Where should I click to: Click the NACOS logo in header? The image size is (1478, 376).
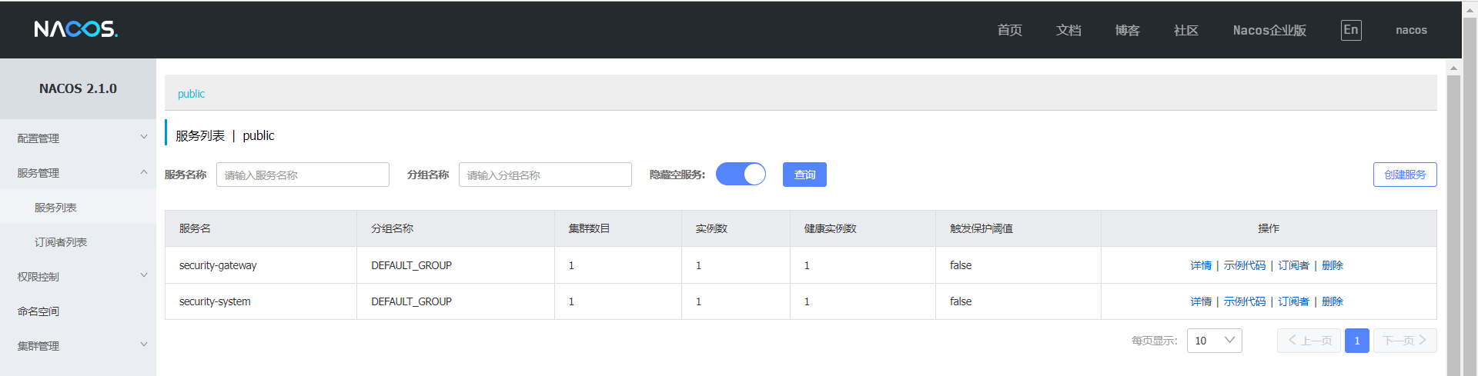coord(75,29)
